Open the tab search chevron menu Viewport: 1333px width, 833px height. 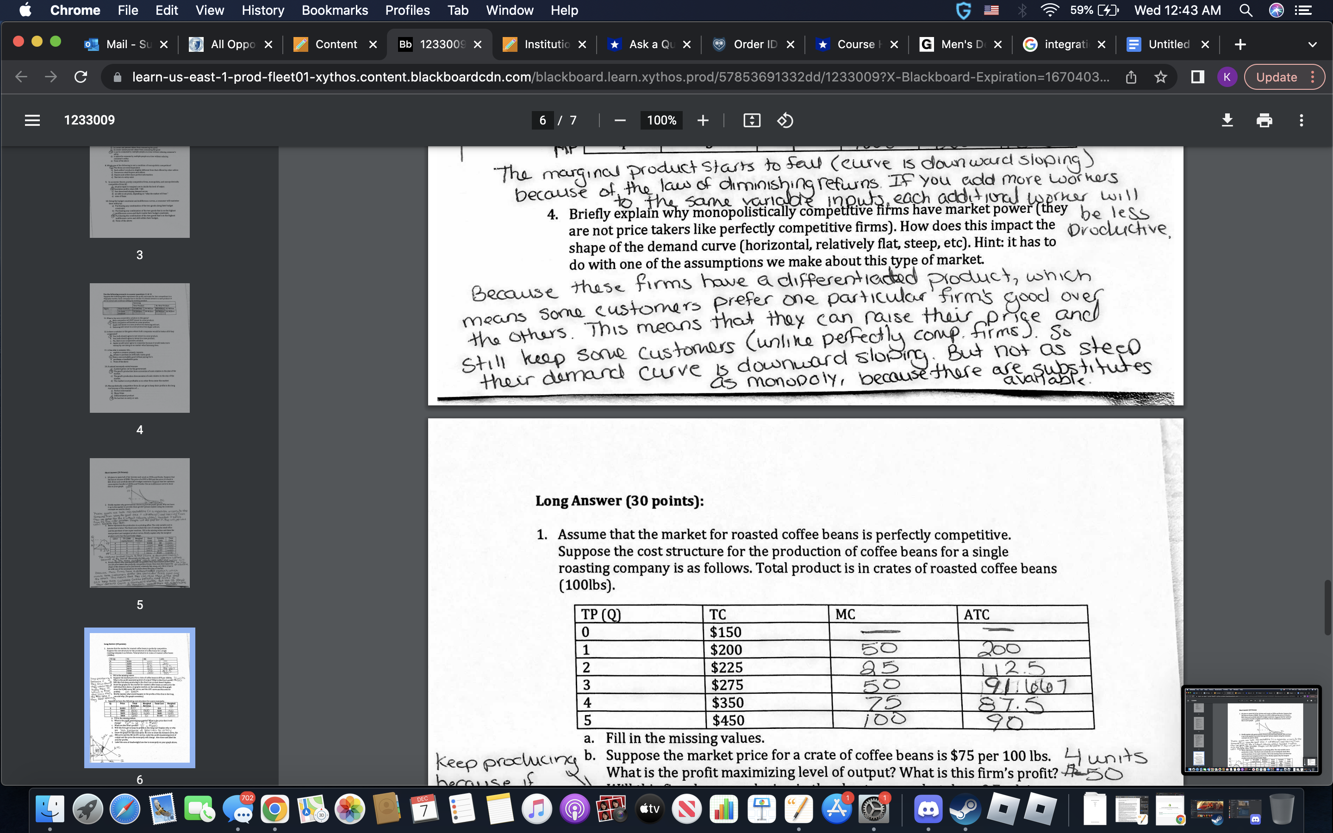pos(1313,44)
